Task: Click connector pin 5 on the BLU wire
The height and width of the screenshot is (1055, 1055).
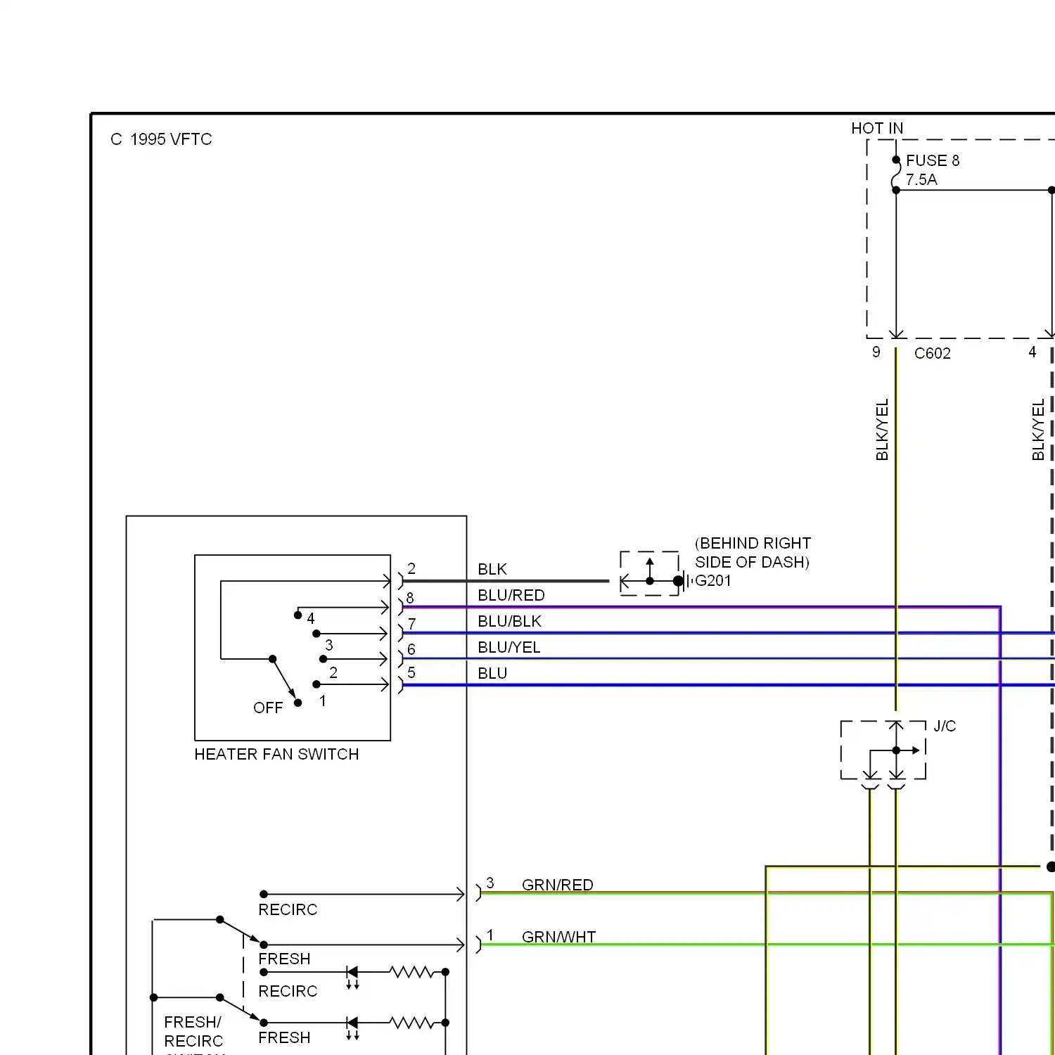Action: 411,673
